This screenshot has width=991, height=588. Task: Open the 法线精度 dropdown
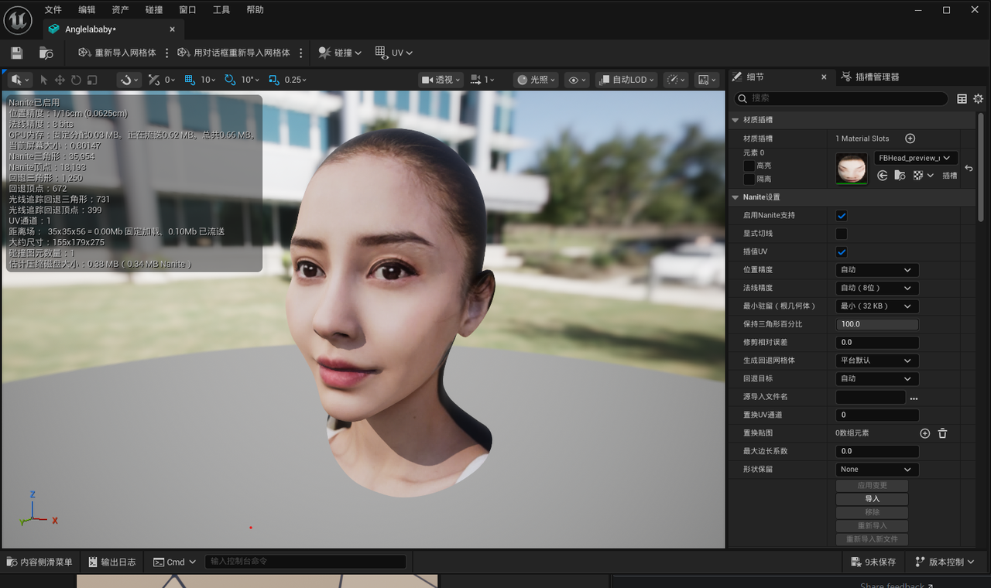(877, 288)
